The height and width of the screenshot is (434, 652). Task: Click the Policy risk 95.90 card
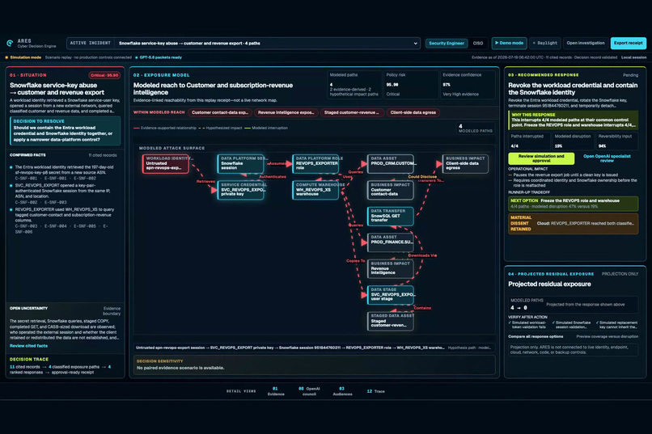coord(411,85)
